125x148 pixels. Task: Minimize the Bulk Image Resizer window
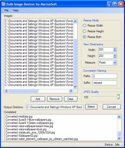point(109,4)
